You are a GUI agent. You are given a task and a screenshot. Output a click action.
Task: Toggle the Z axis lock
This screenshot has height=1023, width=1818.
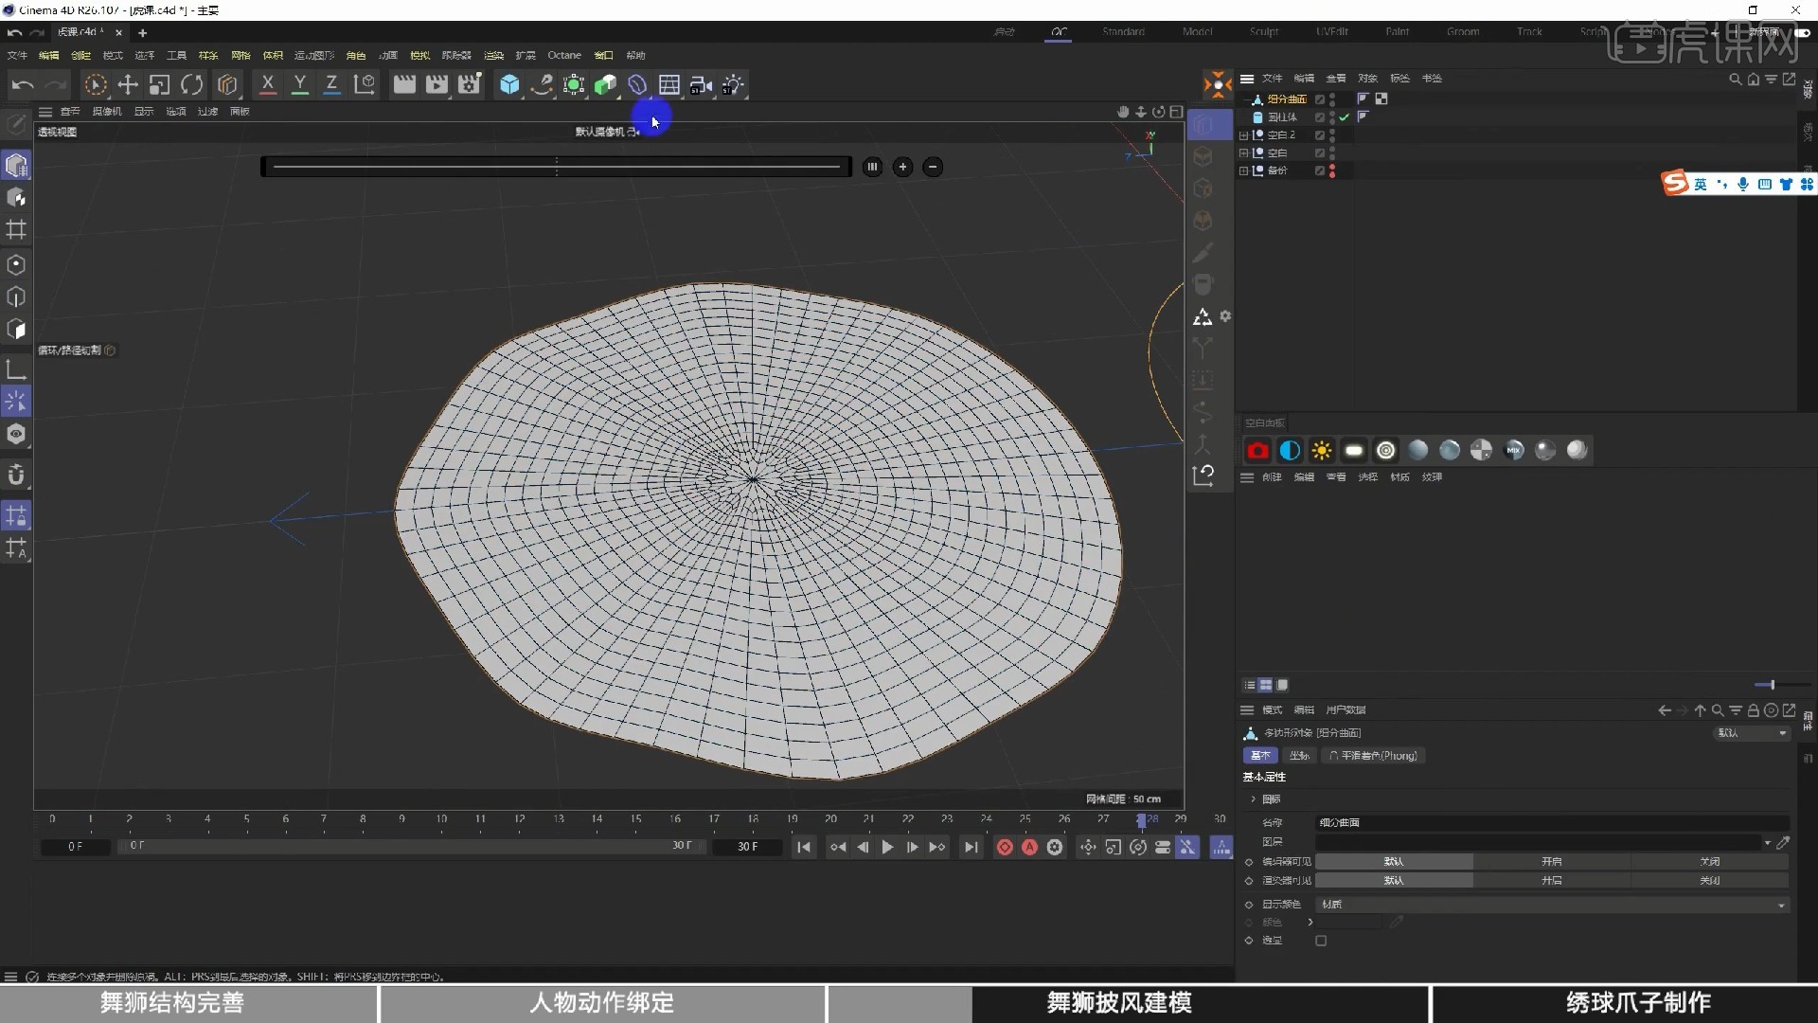point(331,85)
